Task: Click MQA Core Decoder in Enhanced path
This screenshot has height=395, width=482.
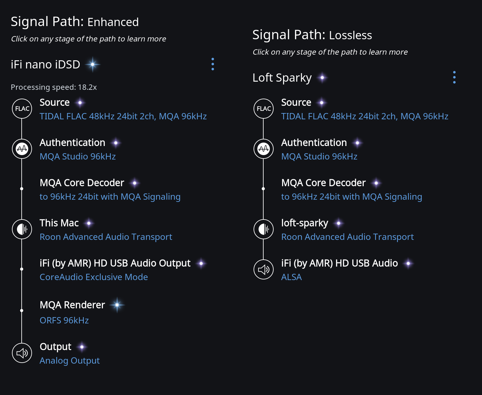Action: point(82,183)
